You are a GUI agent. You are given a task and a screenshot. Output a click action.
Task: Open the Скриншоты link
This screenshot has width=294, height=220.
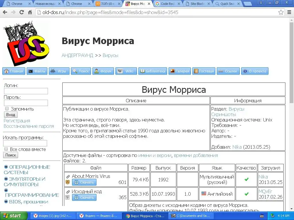point(223,115)
